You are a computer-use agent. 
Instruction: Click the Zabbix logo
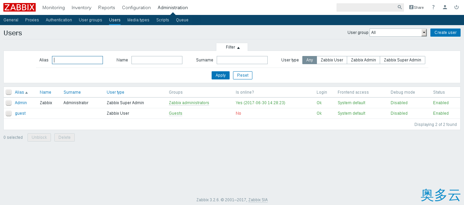click(19, 7)
